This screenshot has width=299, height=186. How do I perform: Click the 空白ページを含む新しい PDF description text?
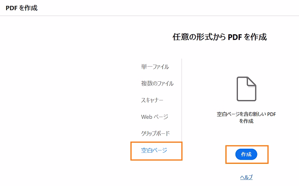pos(246,114)
